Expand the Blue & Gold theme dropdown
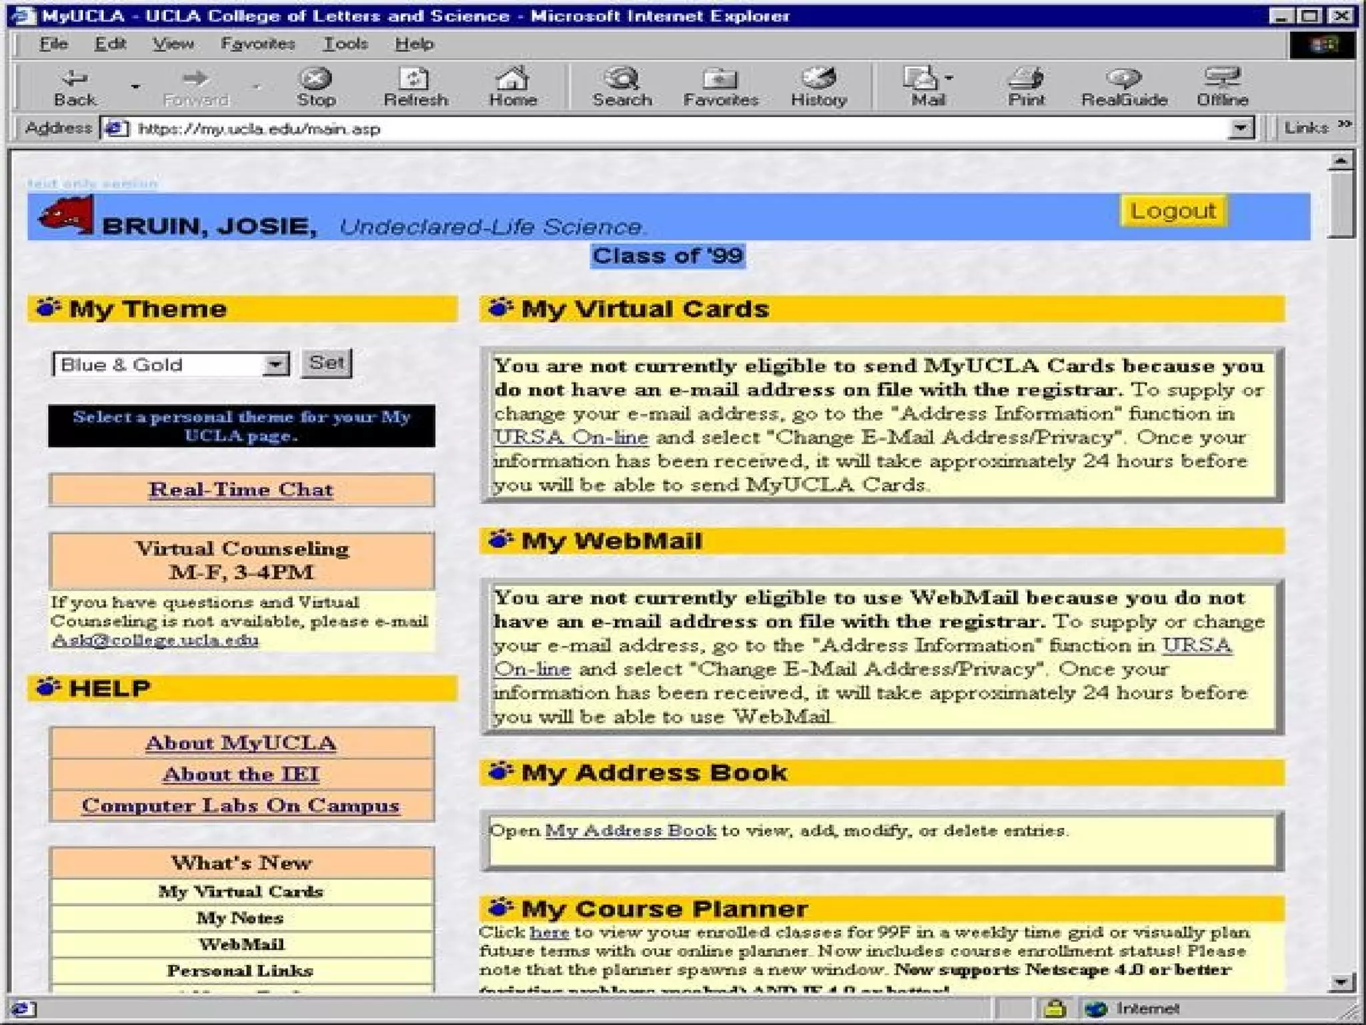Screen dimensions: 1366x1025 coord(275,365)
